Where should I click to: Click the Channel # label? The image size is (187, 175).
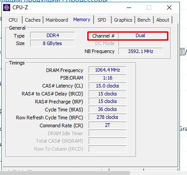point(103,36)
